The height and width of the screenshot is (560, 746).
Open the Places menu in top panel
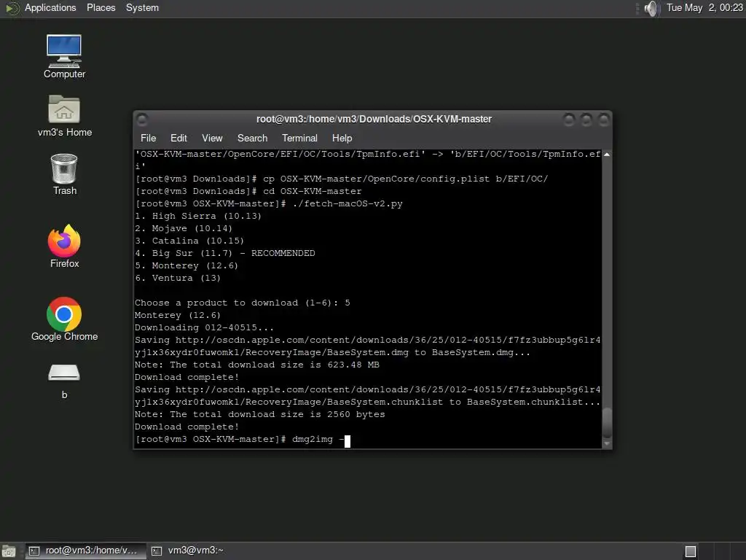tap(101, 7)
